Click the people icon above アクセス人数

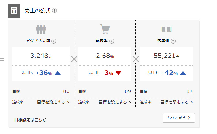(x=41, y=29)
